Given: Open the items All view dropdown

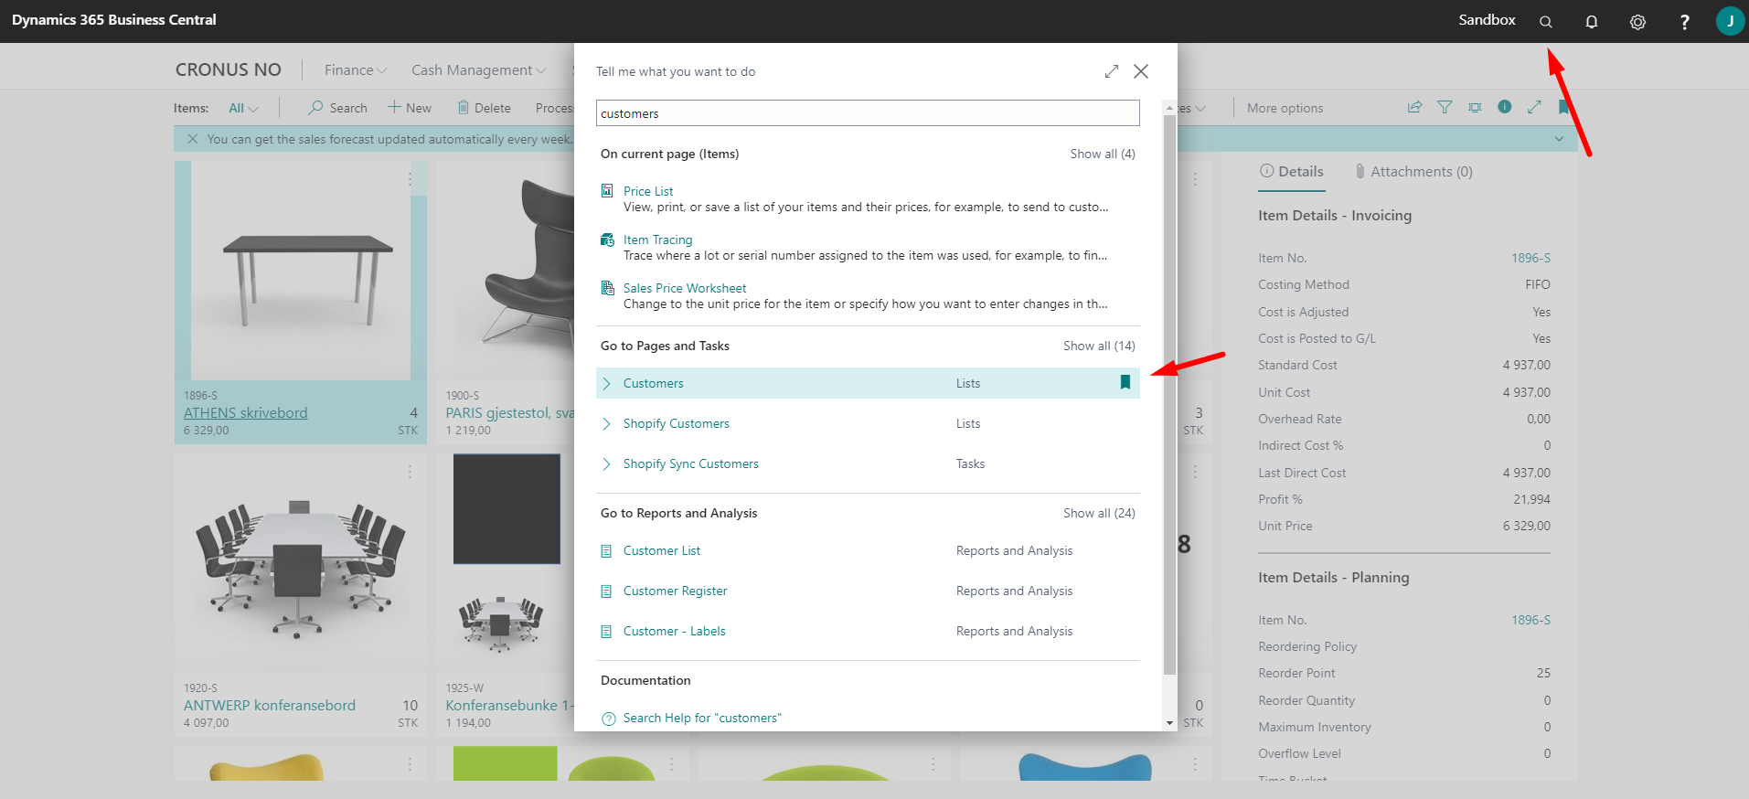Looking at the screenshot, I should 242,108.
